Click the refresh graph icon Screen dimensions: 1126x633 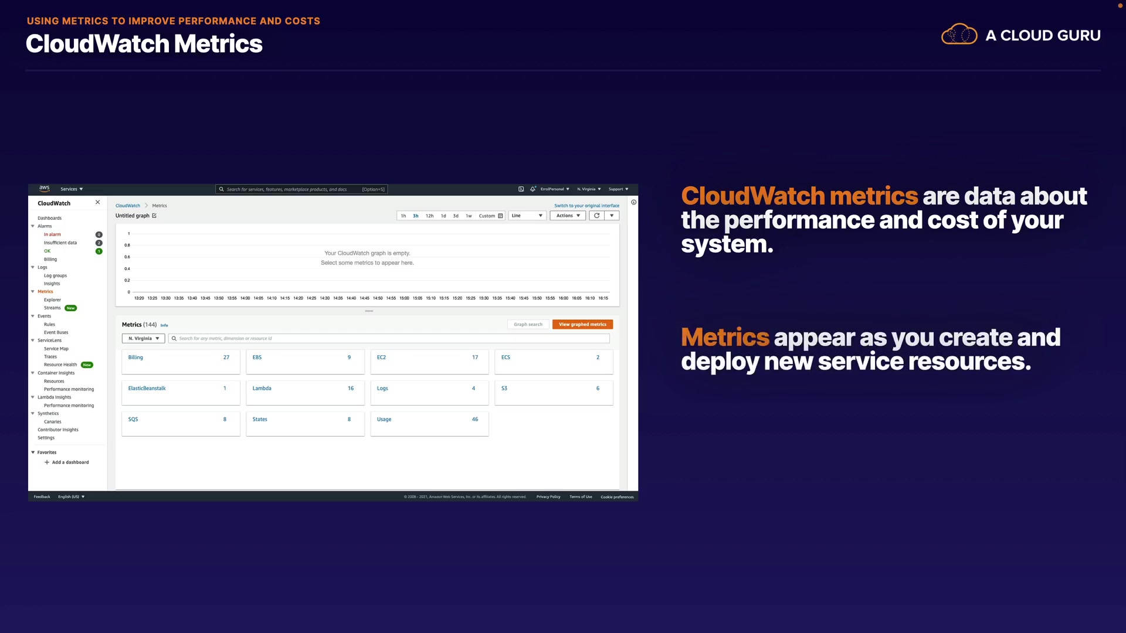[596, 216]
